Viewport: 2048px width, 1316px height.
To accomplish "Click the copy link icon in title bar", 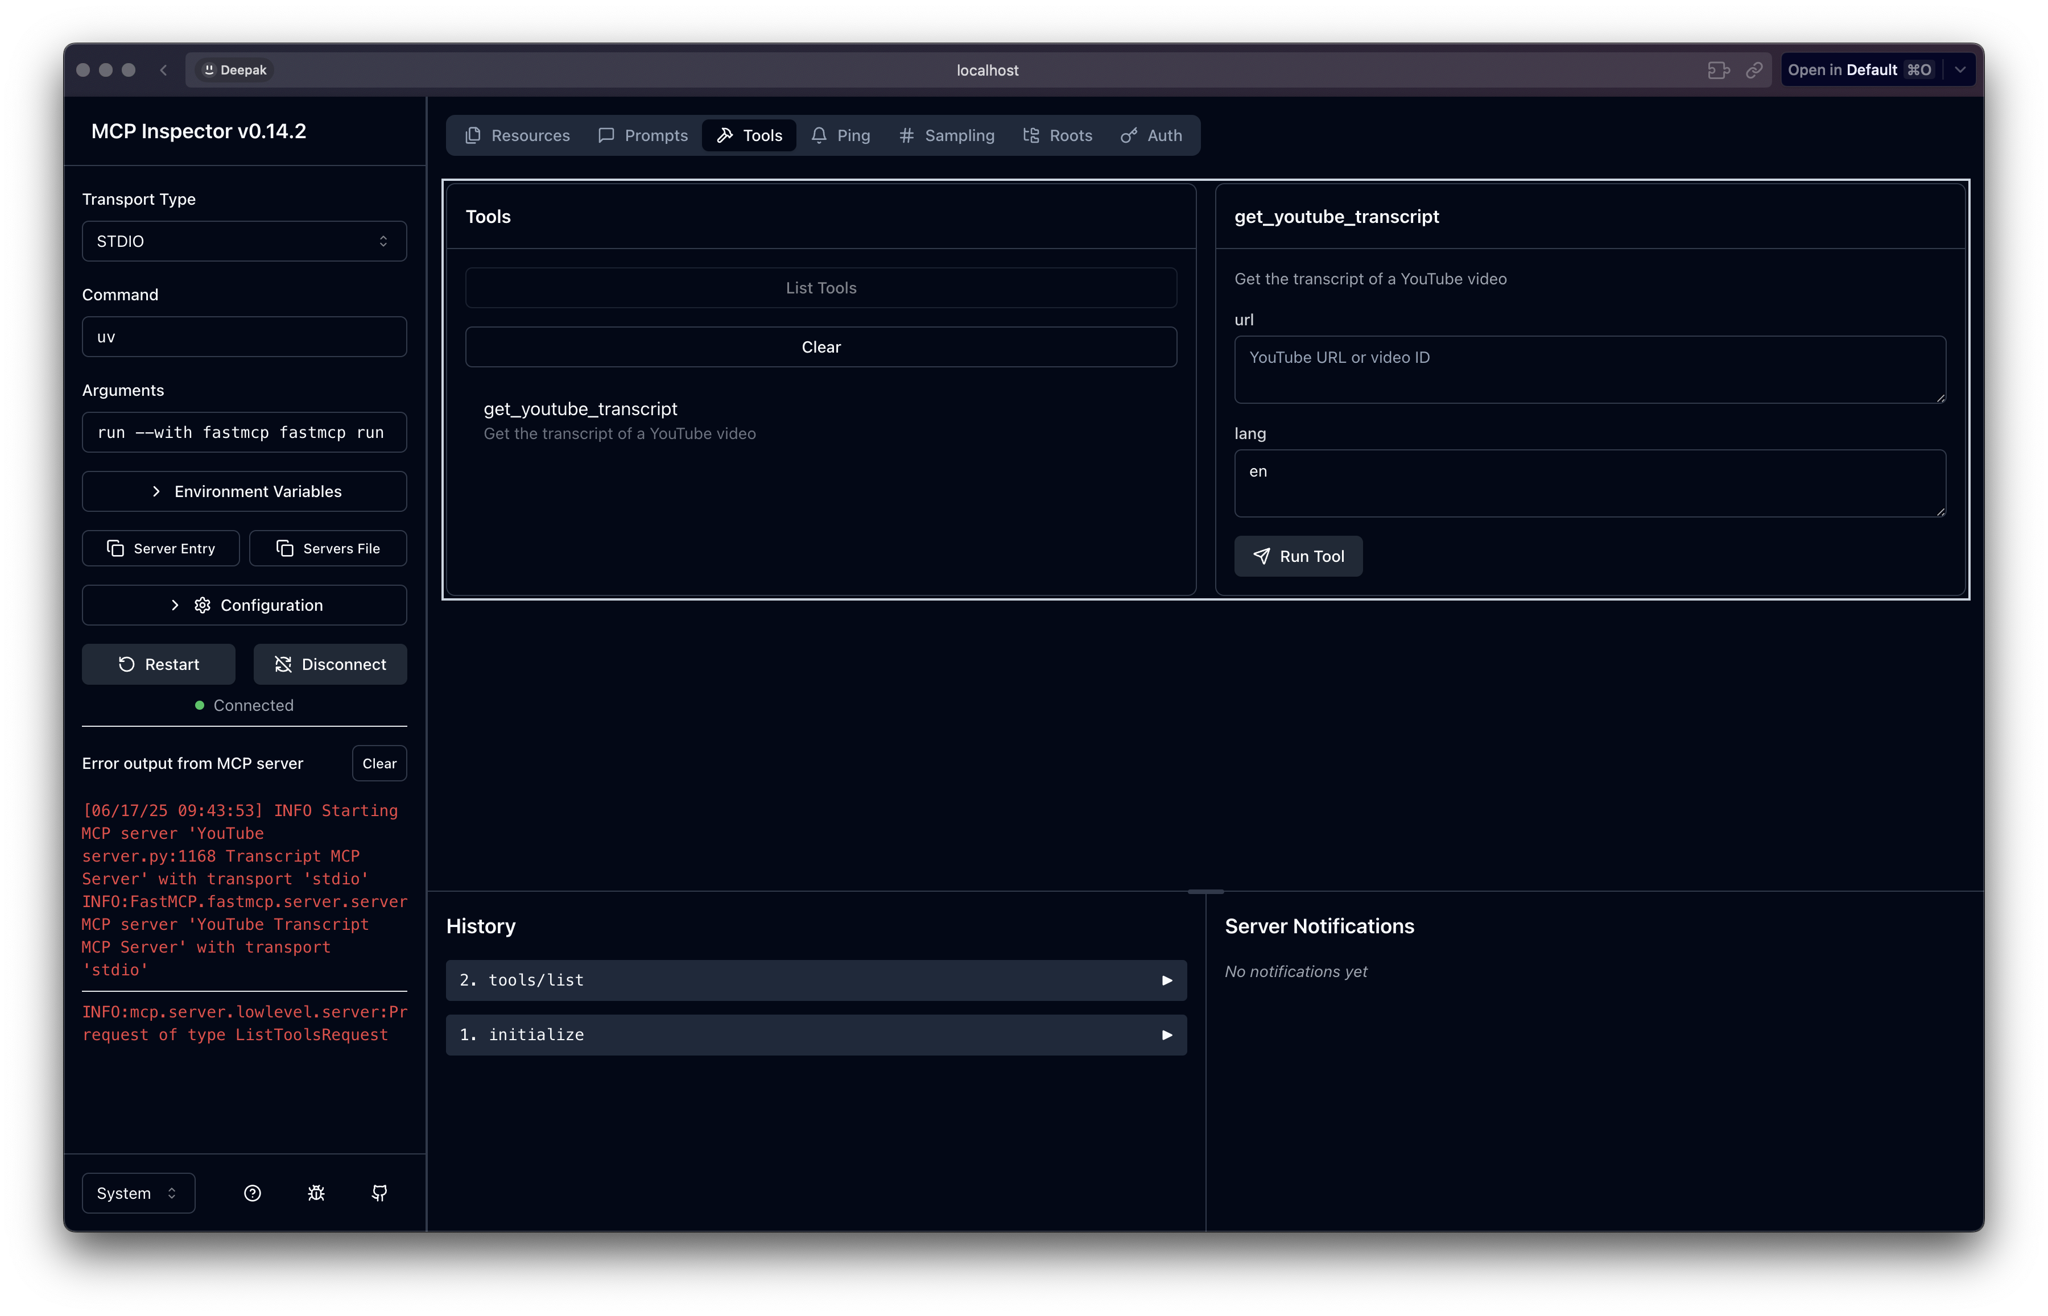I will (x=1754, y=70).
